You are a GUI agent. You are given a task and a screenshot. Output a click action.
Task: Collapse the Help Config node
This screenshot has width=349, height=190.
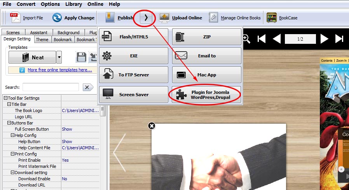point(13,135)
